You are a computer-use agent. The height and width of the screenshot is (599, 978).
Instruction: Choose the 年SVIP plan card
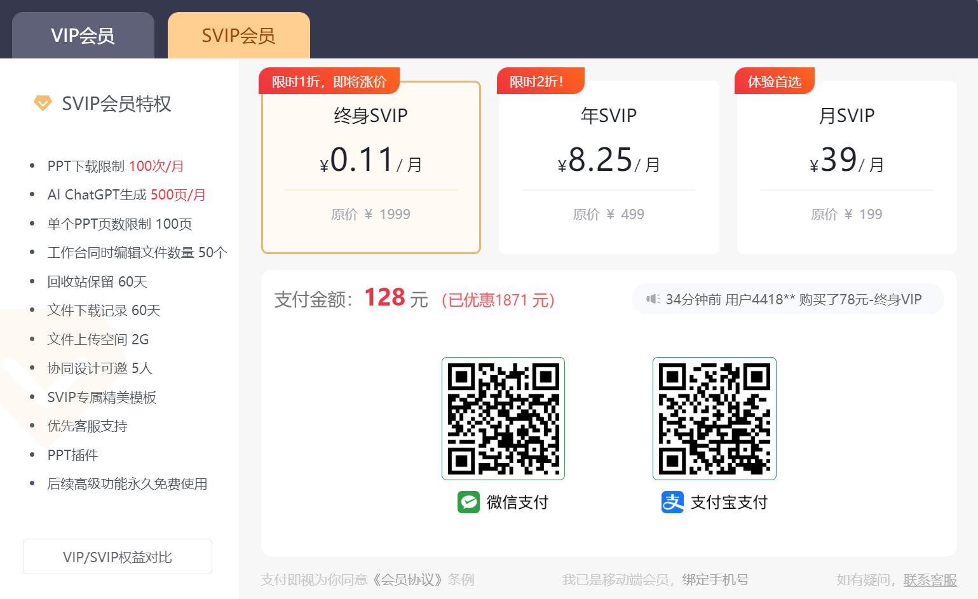(x=609, y=168)
